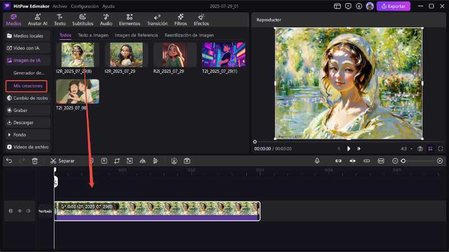Step to the next frame
This screenshot has width=449, height=252.
point(359,148)
